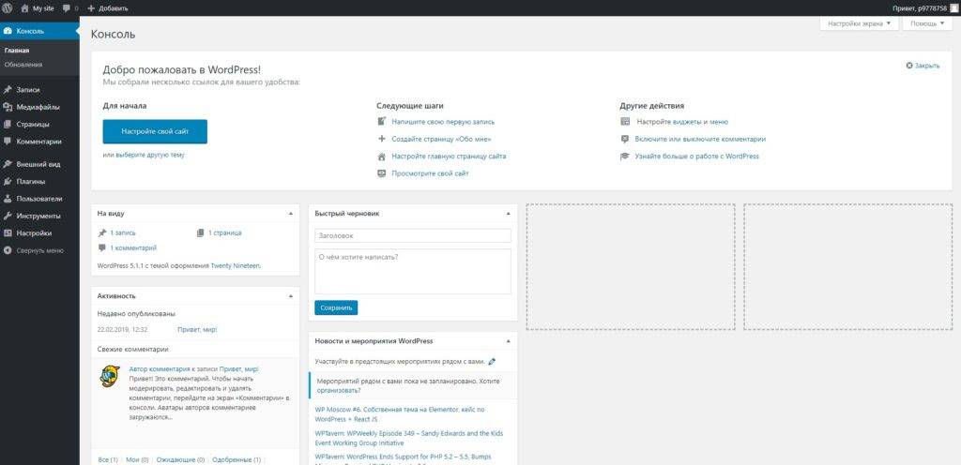Click Привет, p9778758 account greeting
Viewport: 961px width, 465px height.
click(x=920, y=8)
